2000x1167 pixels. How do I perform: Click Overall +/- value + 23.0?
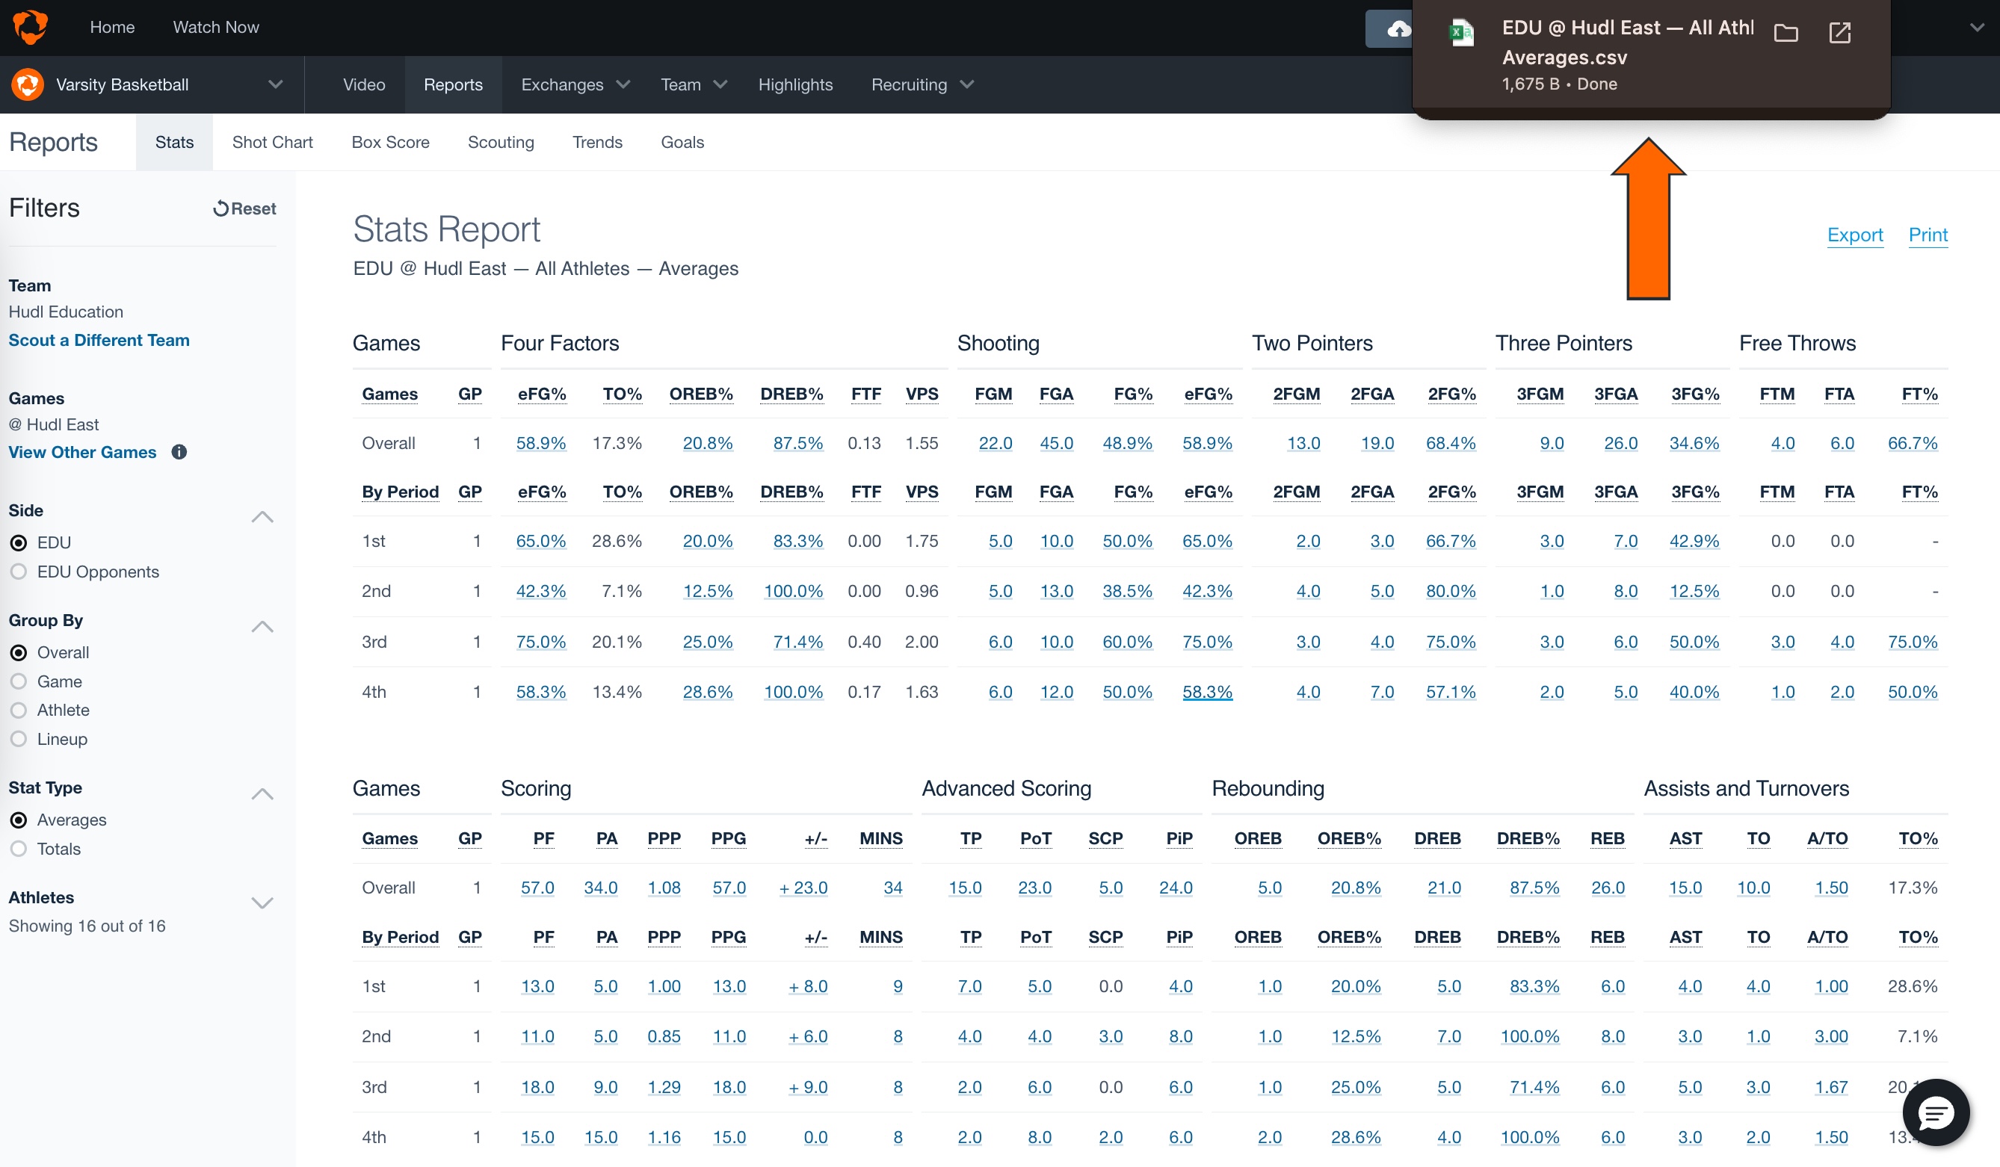(803, 888)
